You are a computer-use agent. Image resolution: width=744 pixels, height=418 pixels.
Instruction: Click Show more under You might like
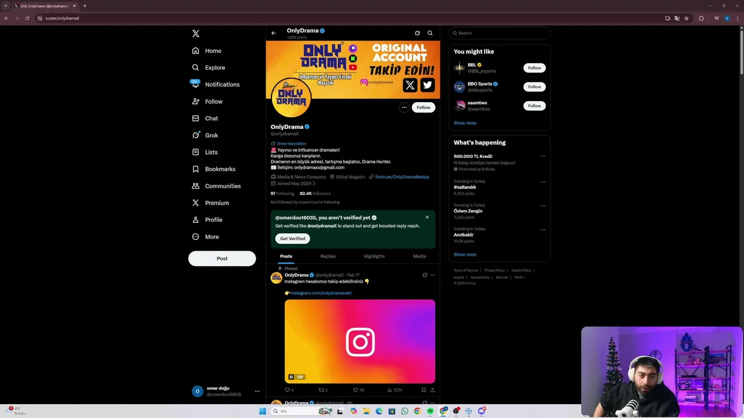(465, 123)
